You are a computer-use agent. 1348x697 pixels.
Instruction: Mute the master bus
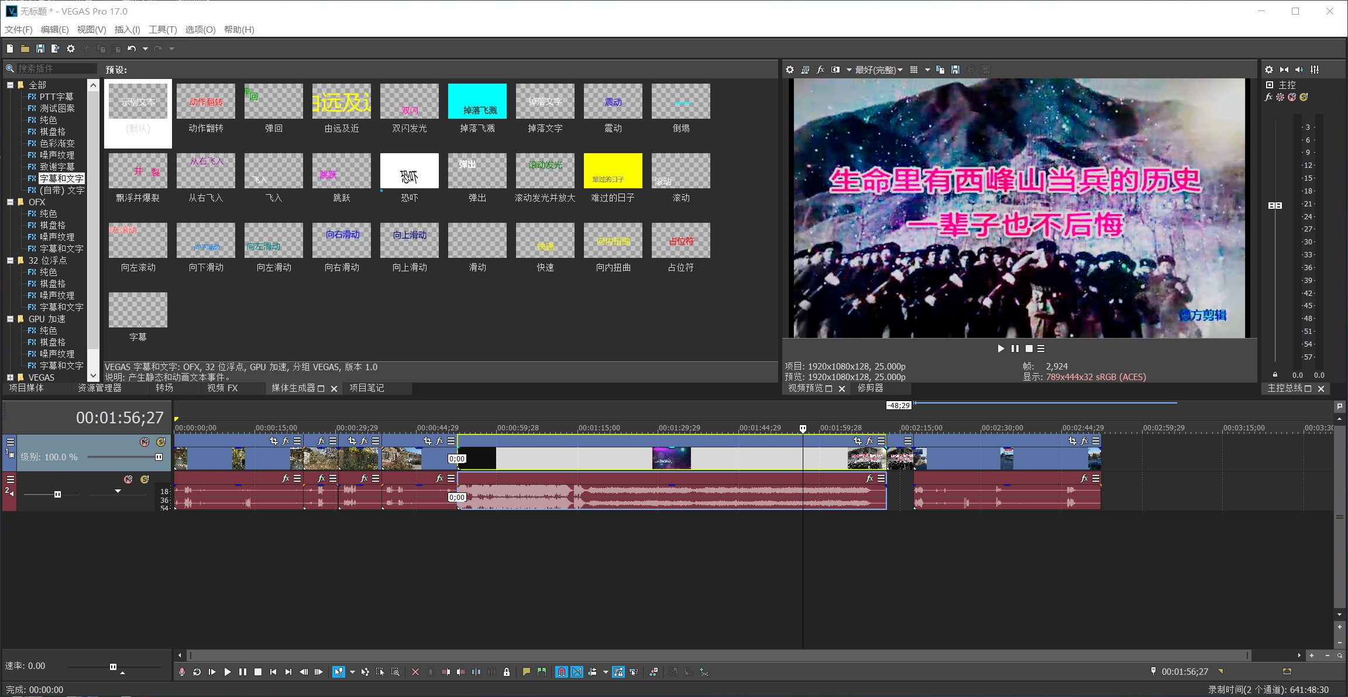click(x=1292, y=97)
